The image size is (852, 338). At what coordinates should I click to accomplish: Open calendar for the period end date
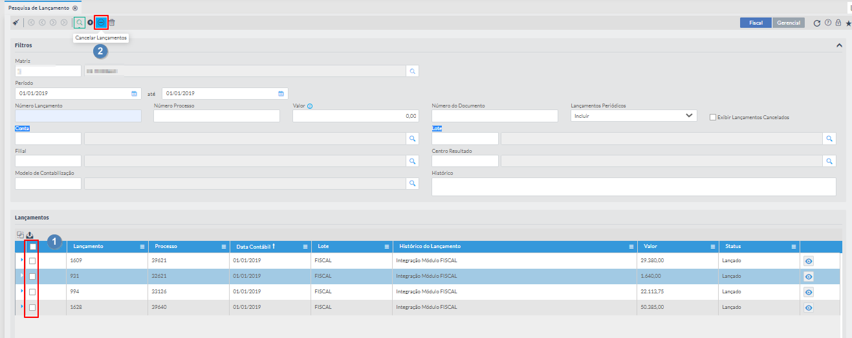point(281,93)
